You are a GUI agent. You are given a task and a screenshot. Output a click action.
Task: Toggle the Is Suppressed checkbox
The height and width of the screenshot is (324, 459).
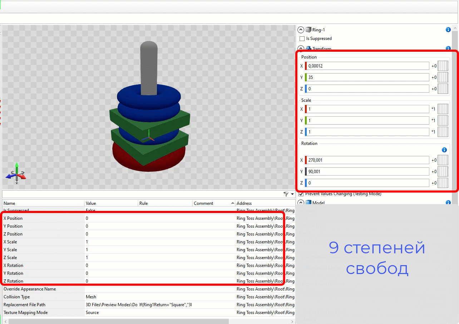click(x=302, y=39)
